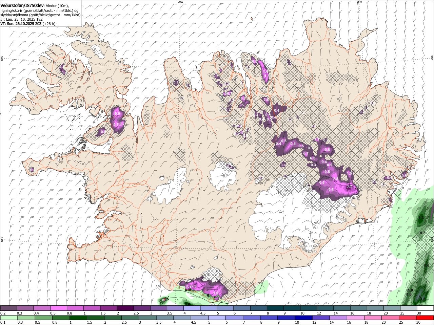Click the 0.1 label on the rain scale
The height and width of the screenshot is (325, 434).
pyautogui.click(x=3, y=322)
